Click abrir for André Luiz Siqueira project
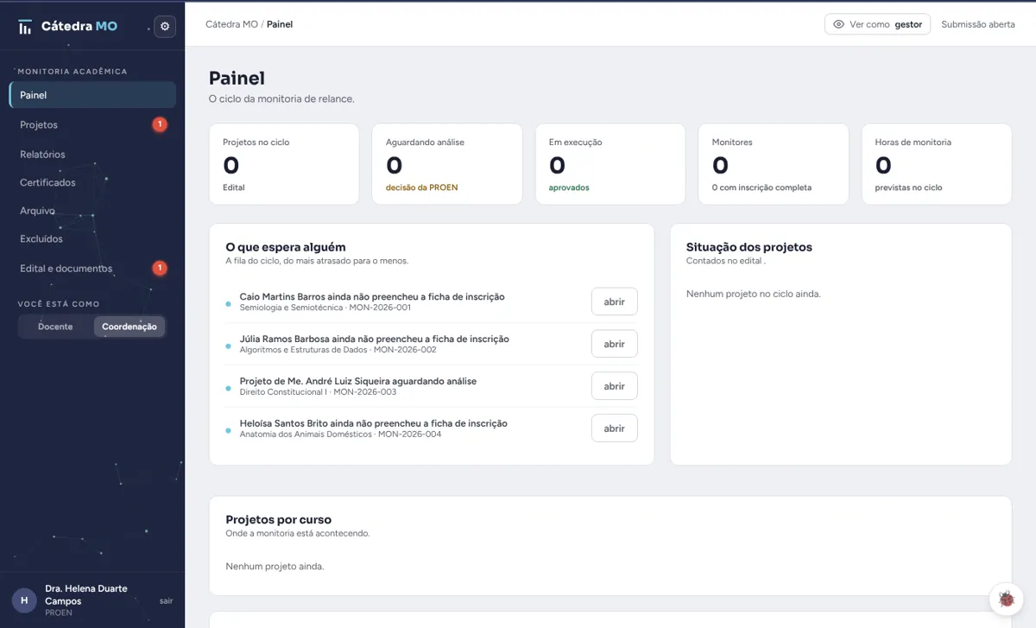The width and height of the screenshot is (1036, 628). (614, 386)
